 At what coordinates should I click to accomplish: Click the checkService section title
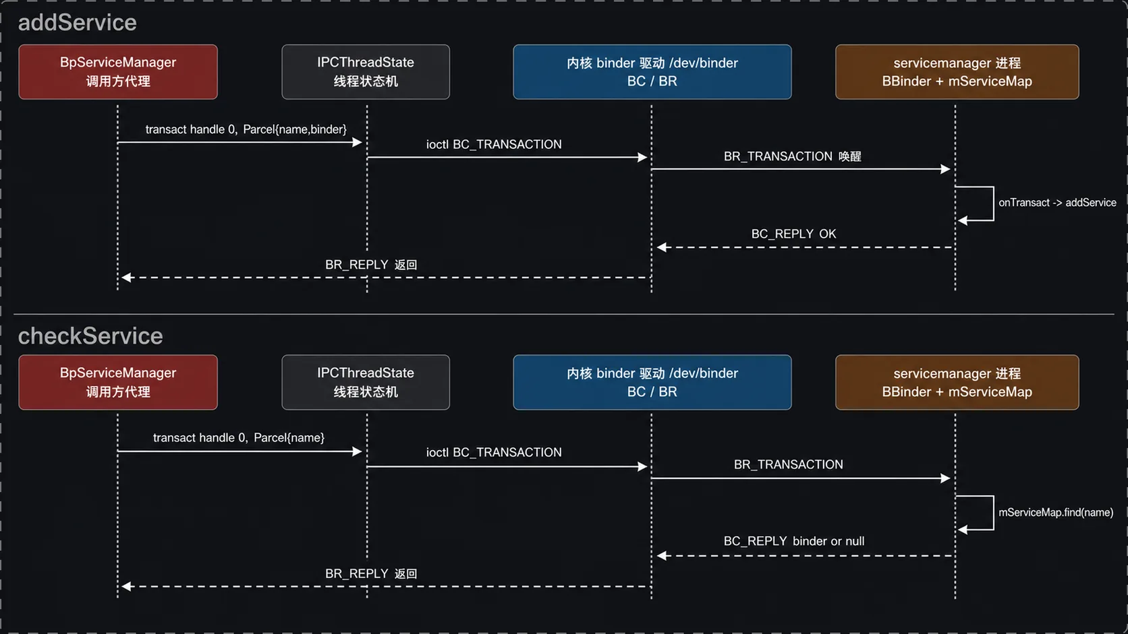tap(90, 336)
